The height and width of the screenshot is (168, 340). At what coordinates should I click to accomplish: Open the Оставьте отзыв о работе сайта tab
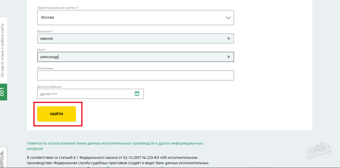point(3,50)
